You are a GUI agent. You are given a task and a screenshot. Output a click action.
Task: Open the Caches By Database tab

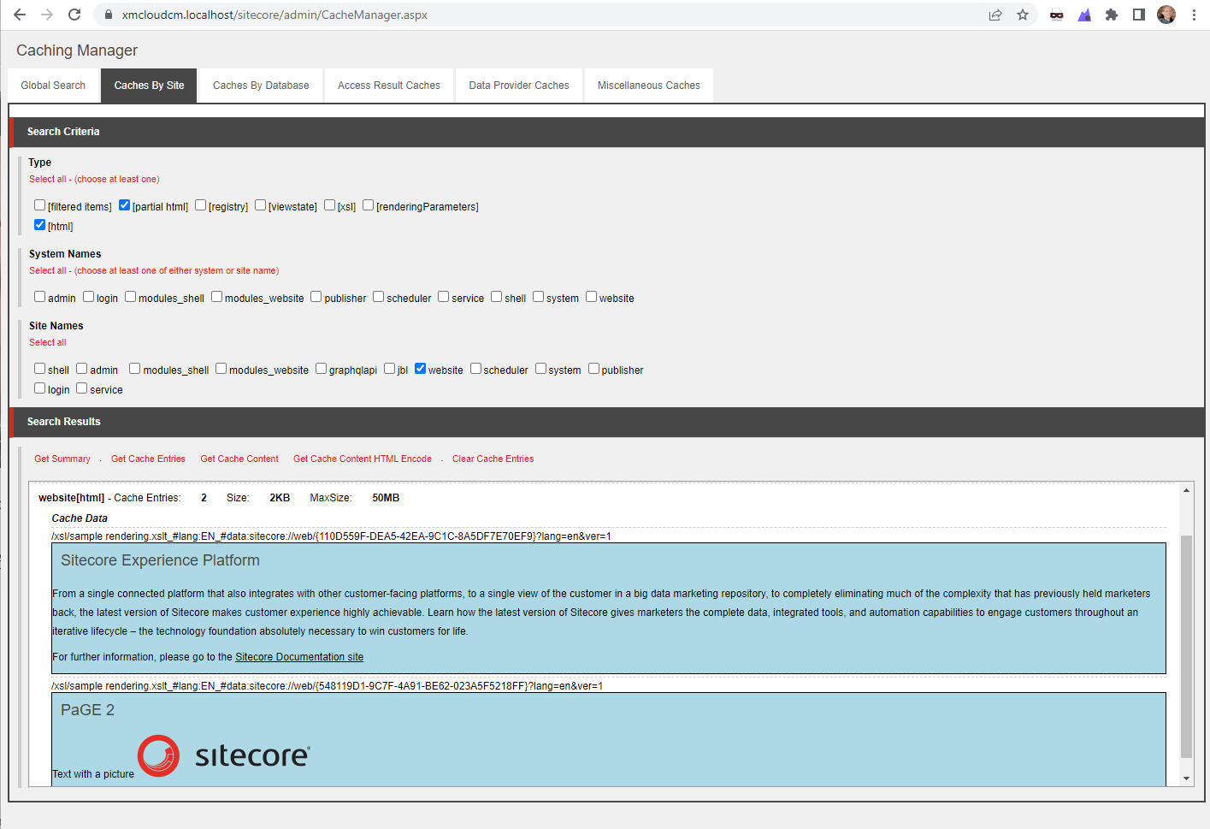click(261, 86)
